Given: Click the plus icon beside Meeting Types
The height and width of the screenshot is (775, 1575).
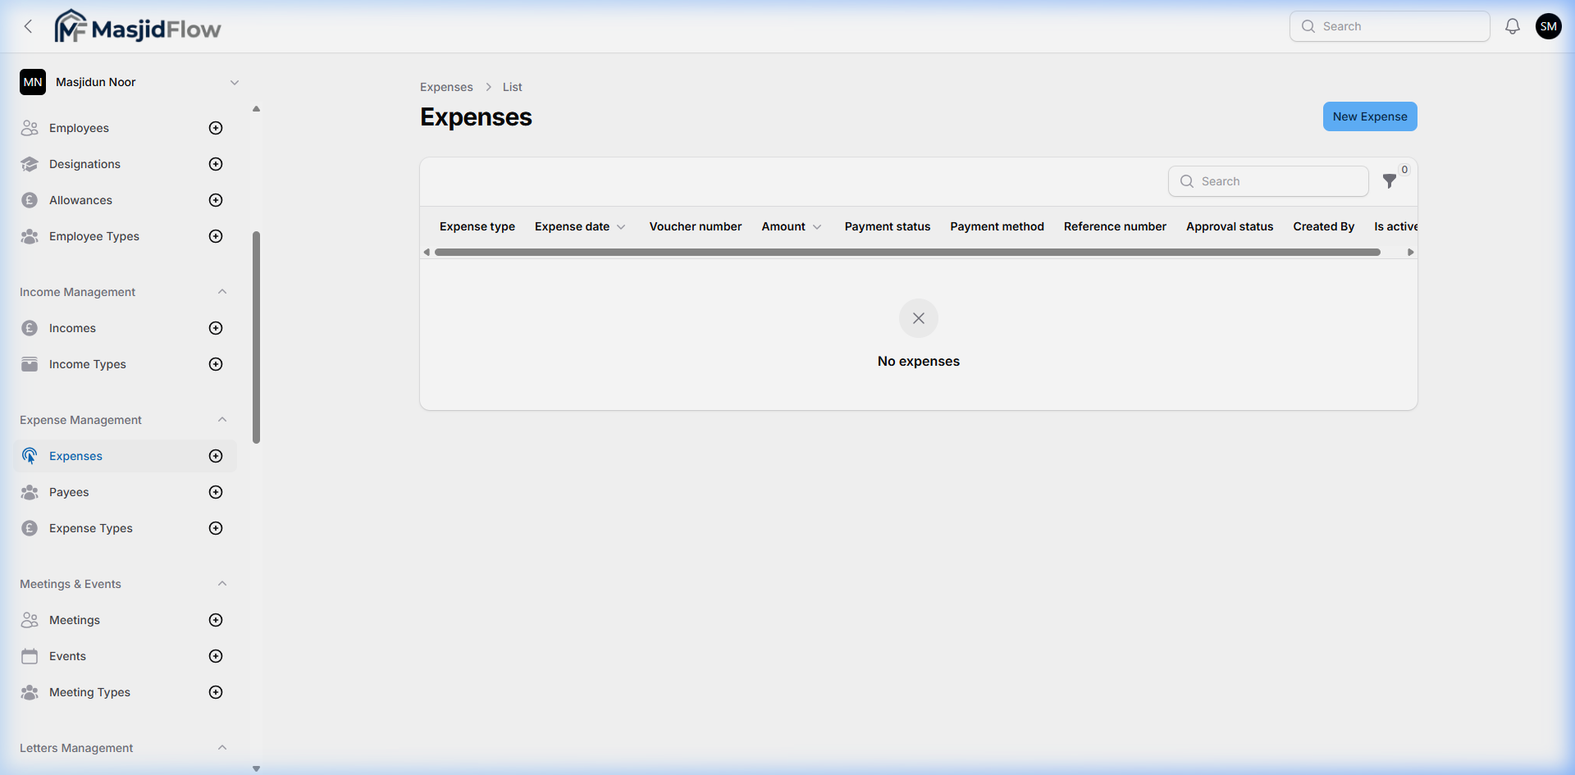Looking at the screenshot, I should [x=215, y=692].
